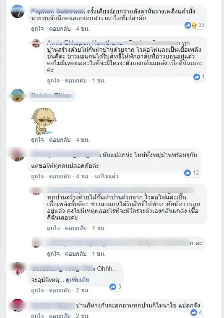
Task: Click ตอบกลับ under the first comment
Action: pos(60,29)
